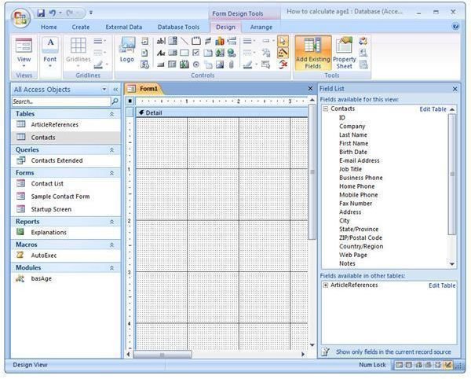This screenshot has width=471, height=379.
Task: Open Customize Quick Access Toolbar dropdown
Action: point(91,13)
